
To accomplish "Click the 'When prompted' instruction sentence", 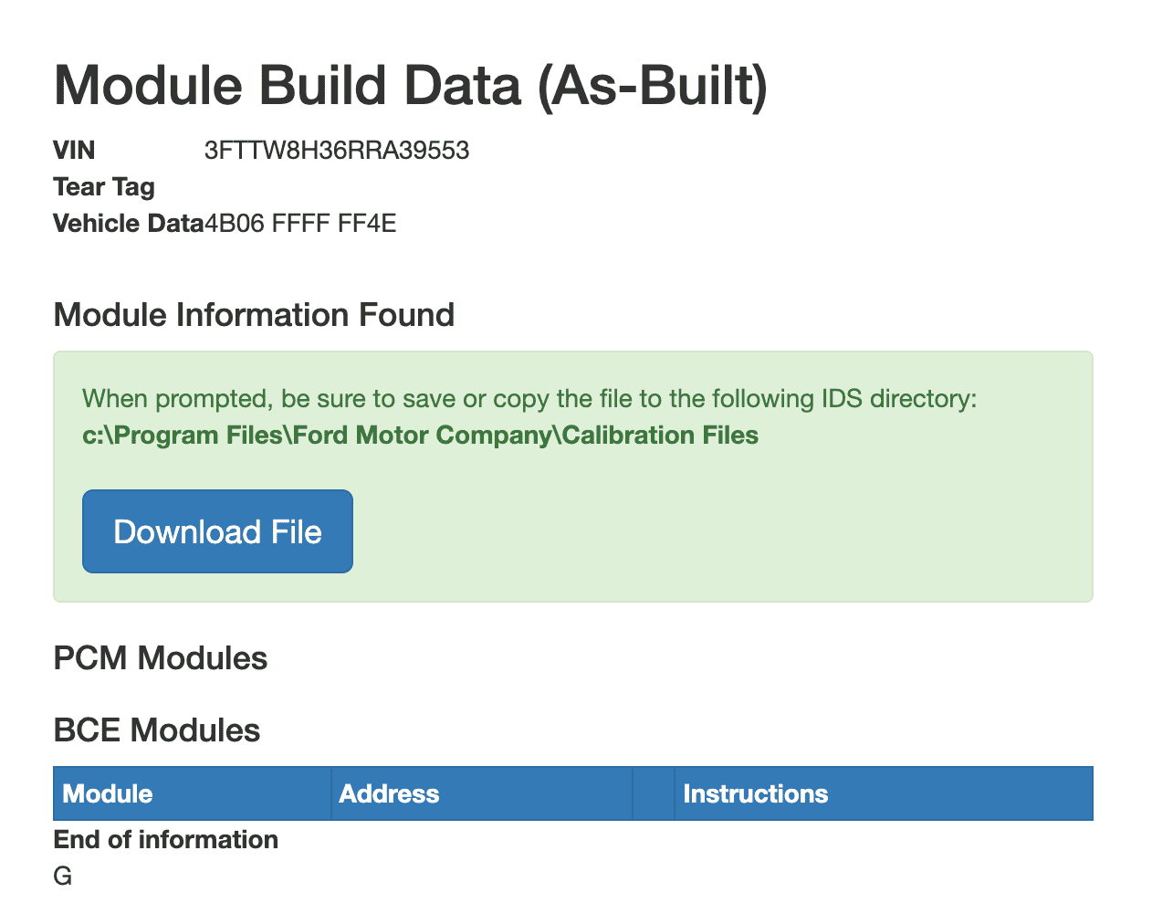I will (x=529, y=399).
